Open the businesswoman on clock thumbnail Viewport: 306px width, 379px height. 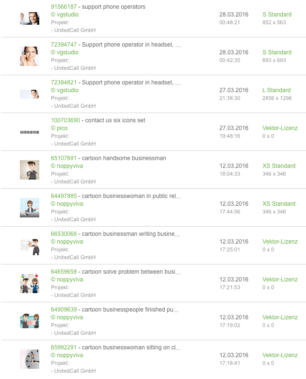[x=30, y=359]
